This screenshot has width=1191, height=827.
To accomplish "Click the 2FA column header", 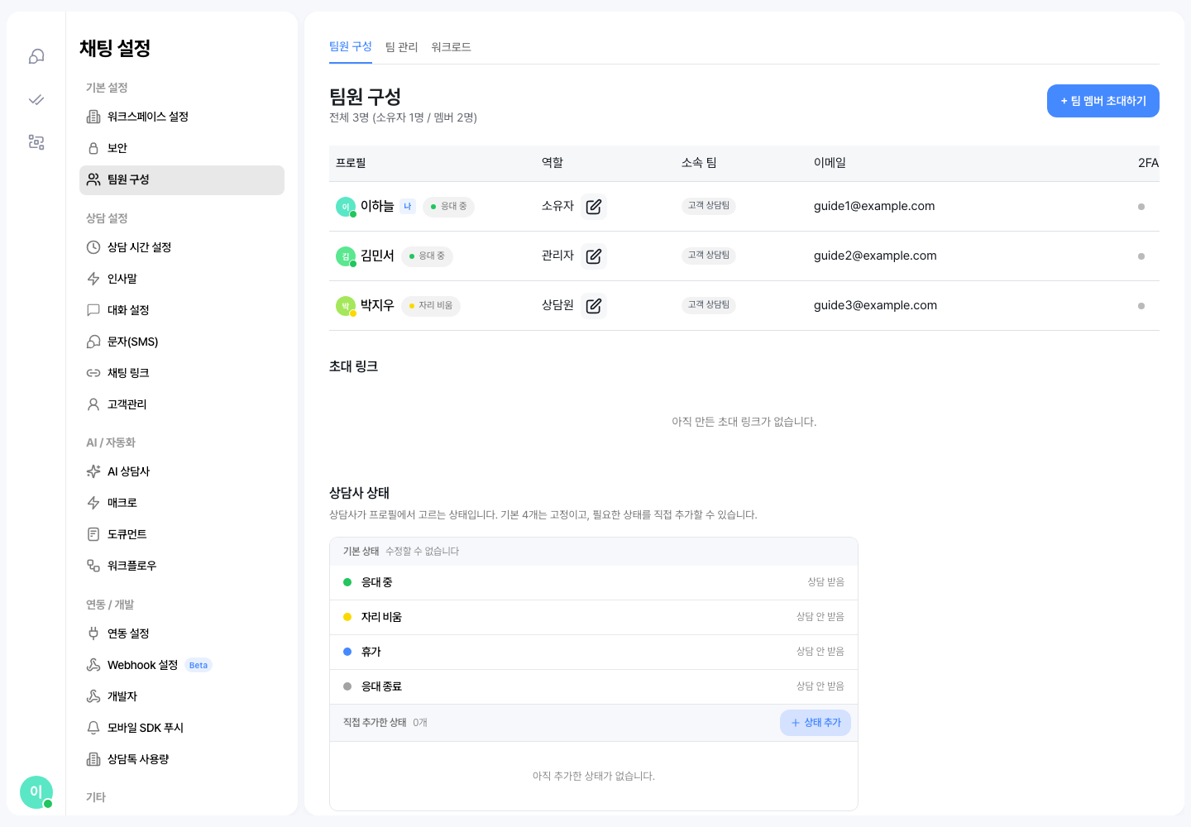I will click(1148, 163).
